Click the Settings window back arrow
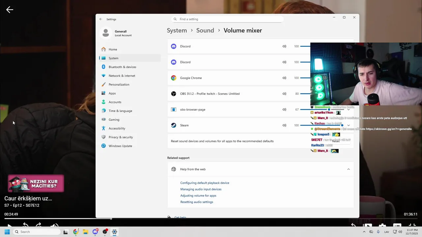422x237 pixels. (101, 19)
